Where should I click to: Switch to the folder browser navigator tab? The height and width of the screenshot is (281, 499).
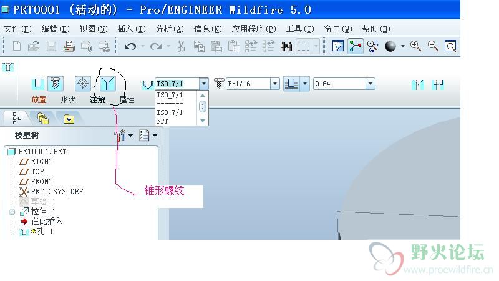[x=43, y=119]
